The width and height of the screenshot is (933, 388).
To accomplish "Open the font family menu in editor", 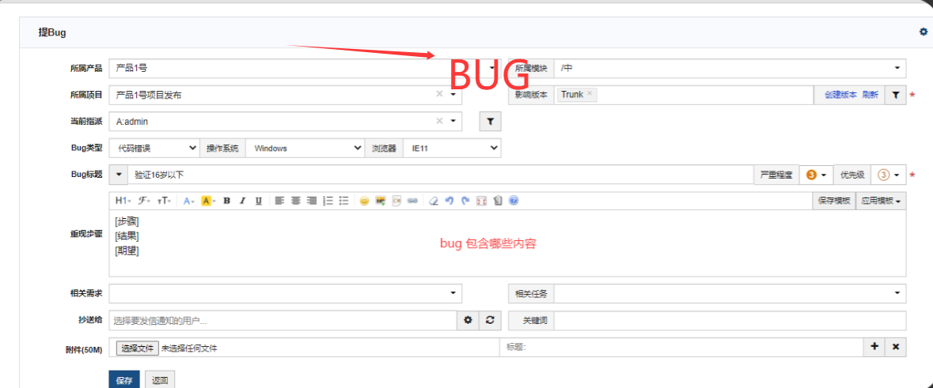I will tap(144, 201).
